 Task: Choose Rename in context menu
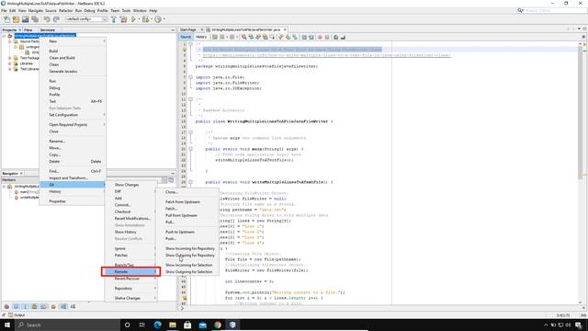pyautogui.click(x=73, y=141)
